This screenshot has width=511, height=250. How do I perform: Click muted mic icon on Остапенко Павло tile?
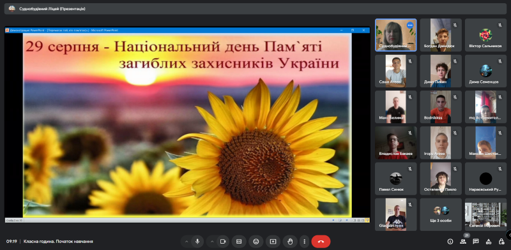[455, 168]
